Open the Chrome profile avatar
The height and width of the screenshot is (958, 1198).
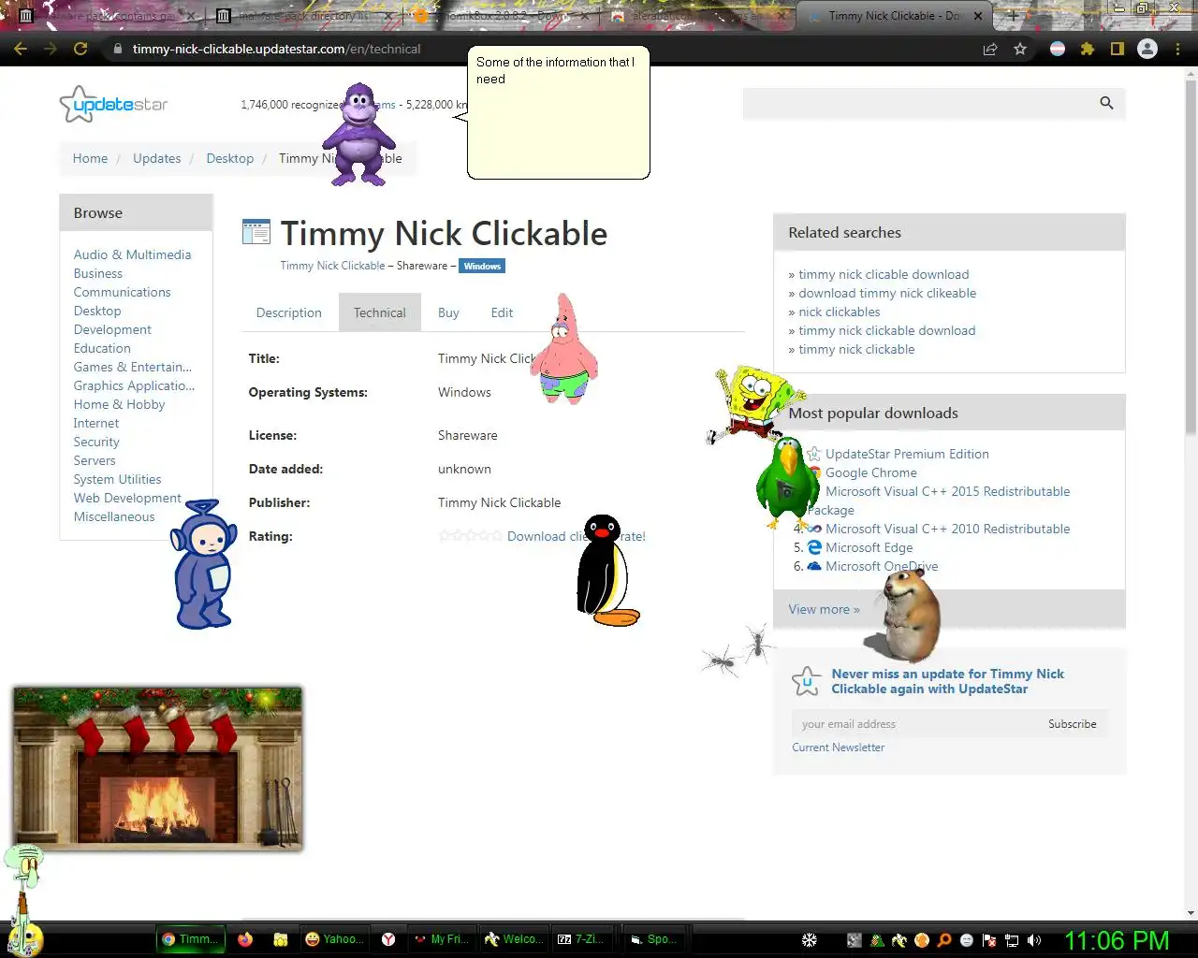pyautogui.click(x=1147, y=49)
